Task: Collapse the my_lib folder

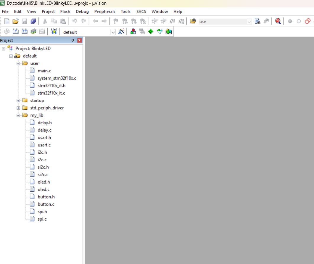Action: point(18,115)
